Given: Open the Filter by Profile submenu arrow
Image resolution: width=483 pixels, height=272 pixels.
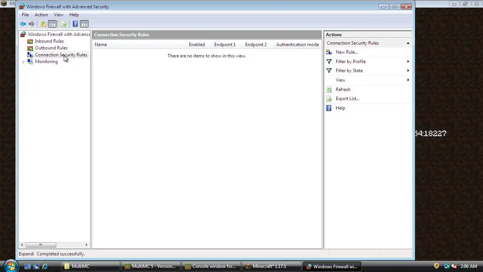Looking at the screenshot, I should point(408,62).
